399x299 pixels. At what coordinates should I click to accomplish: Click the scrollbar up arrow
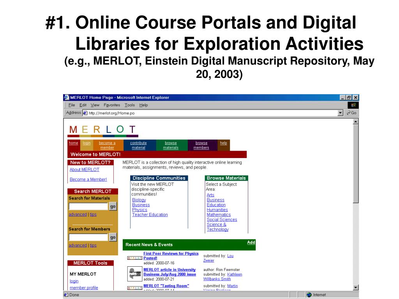(x=356, y=122)
